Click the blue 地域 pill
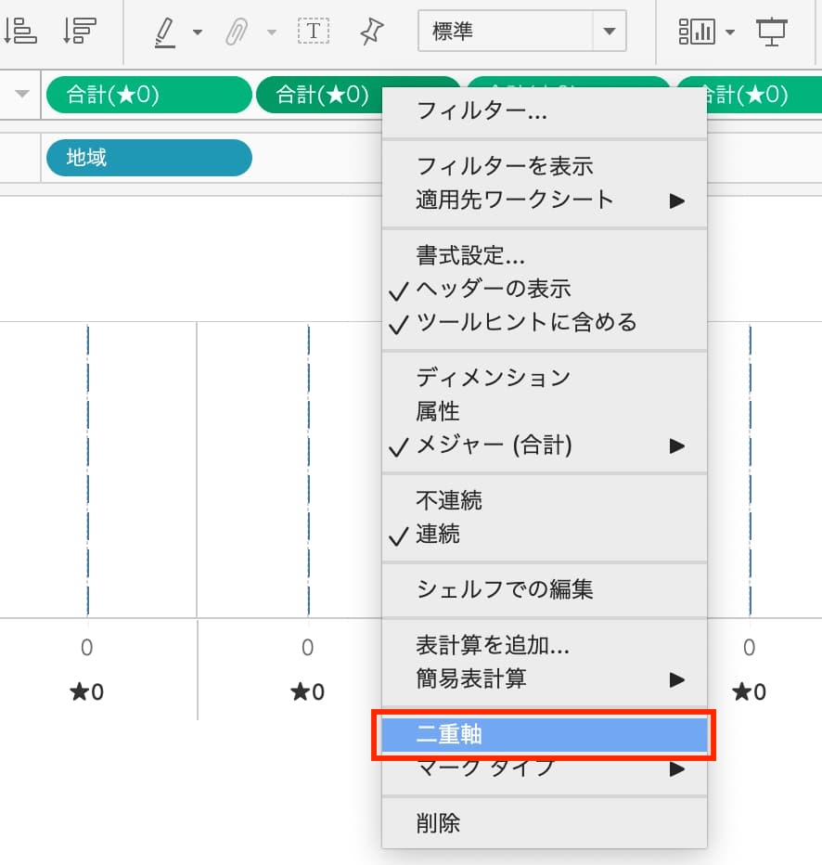 [x=148, y=158]
